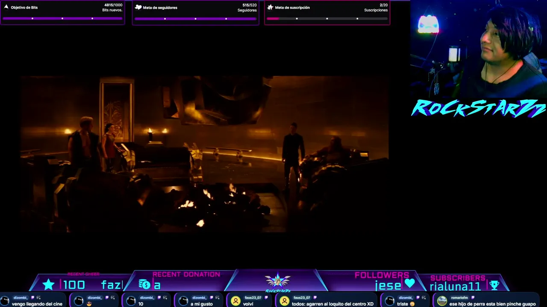Click the Twitch badge next to romariofm
547x307 pixels.
coord(473,298)
